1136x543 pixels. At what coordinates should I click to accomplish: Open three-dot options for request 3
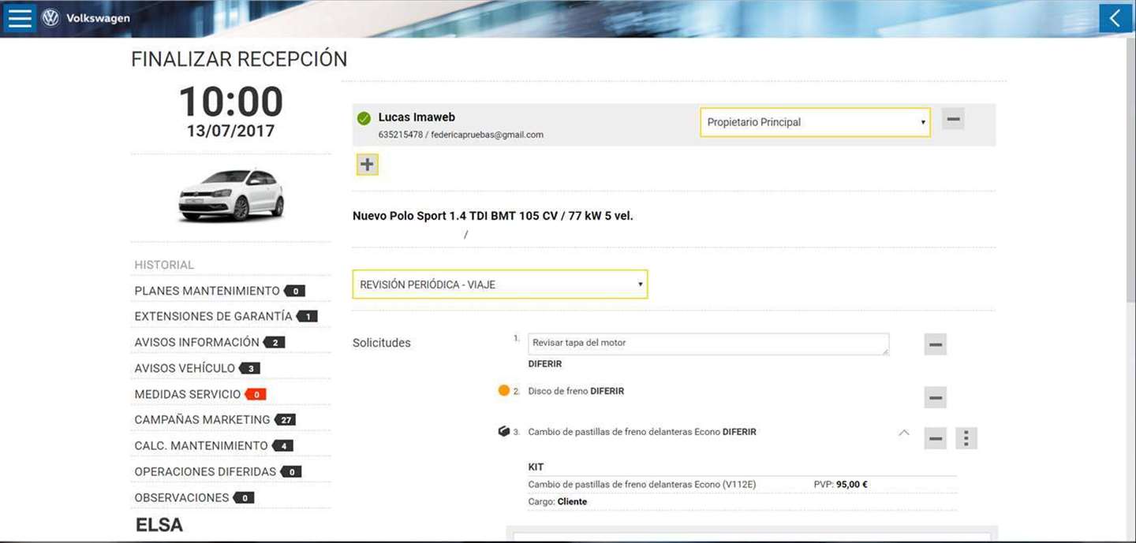[966, 438]
